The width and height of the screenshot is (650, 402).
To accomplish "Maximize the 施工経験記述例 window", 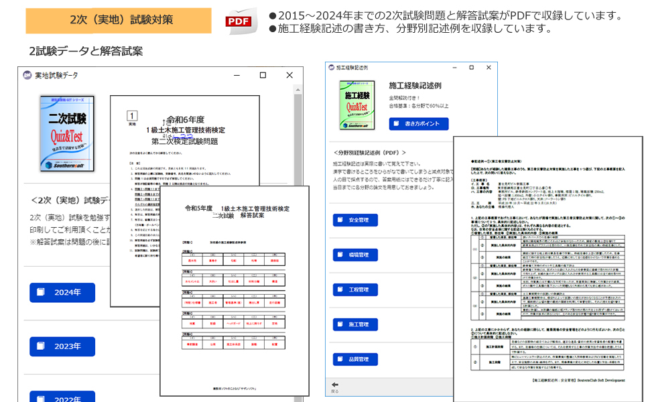I will 471,68.
